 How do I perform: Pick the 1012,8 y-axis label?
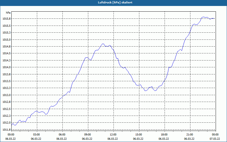click(x=7, y=102)
